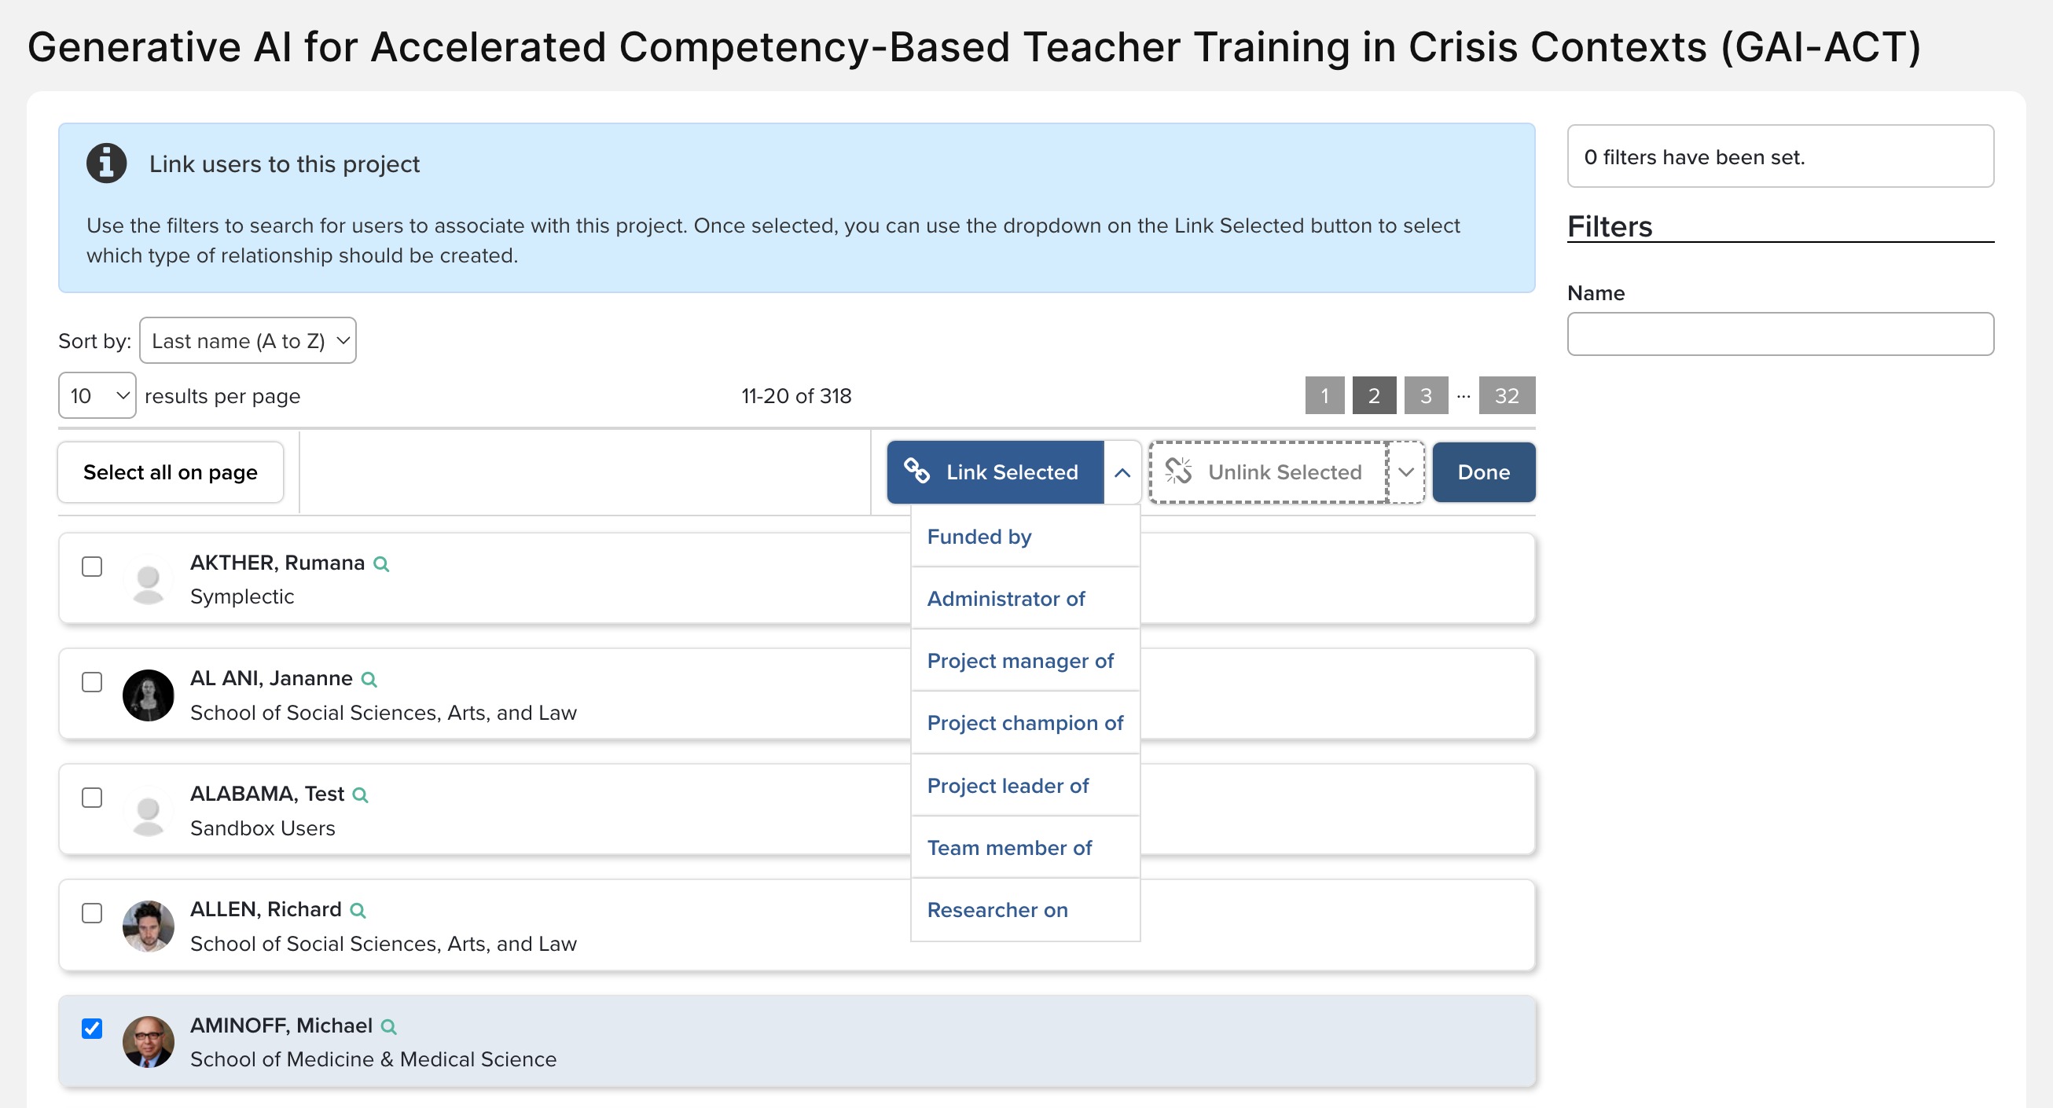Click magnifier icon beside AMINOFF, Michael

click(x=389, y=1027)
